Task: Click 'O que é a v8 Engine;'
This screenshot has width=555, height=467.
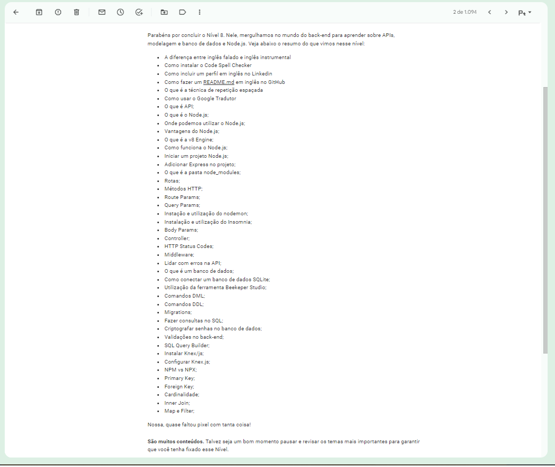Action: point(189,140)
